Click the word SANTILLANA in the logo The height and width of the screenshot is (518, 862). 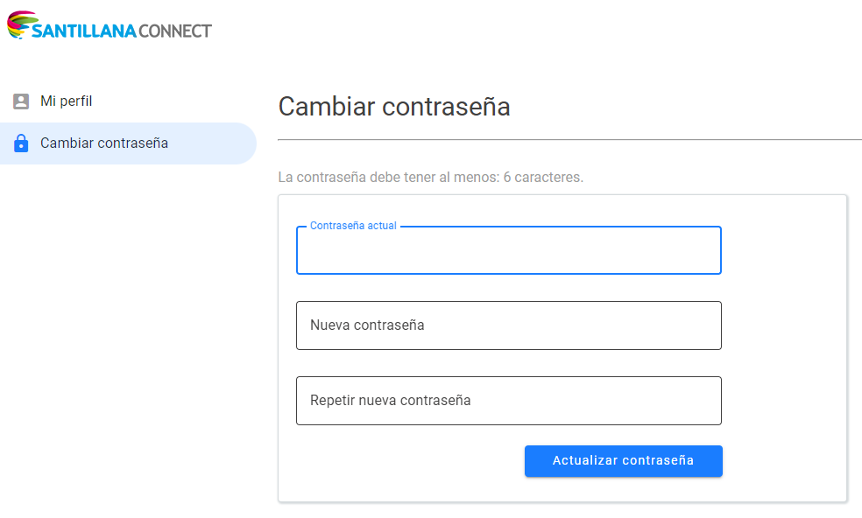(84, 31)
